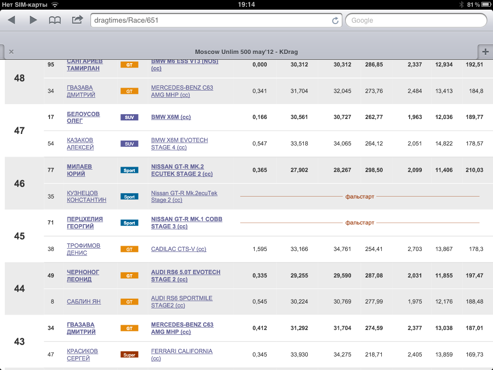Click the GT badge beside ЧЕРНОНОГ ЛЕОНИД
493x370 pixels.
click(x=129, y=276)
